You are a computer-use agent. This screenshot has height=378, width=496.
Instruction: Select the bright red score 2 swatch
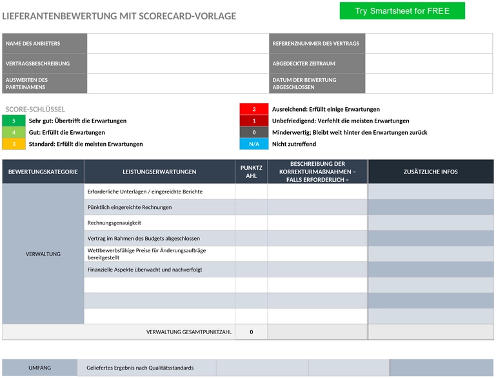click(x=254, y=109)
